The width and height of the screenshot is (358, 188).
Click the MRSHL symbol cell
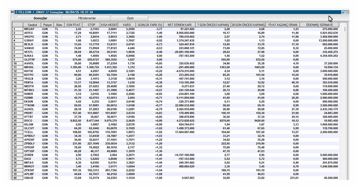[x=32, y=67]
